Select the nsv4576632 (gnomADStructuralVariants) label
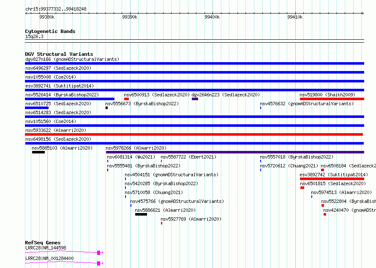This screenshot has height=268, width=376. pyautogui.click(x=307, y=104)
